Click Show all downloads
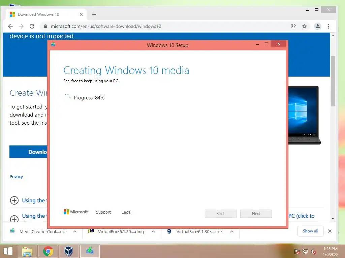The width and height of the screenshot is (345, 258). click(x=310, y=231)
